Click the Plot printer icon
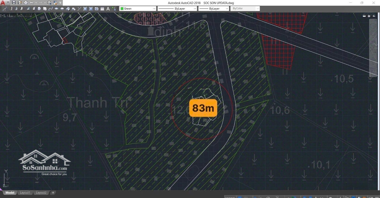 pyautogui.click(x=26, y=3)
